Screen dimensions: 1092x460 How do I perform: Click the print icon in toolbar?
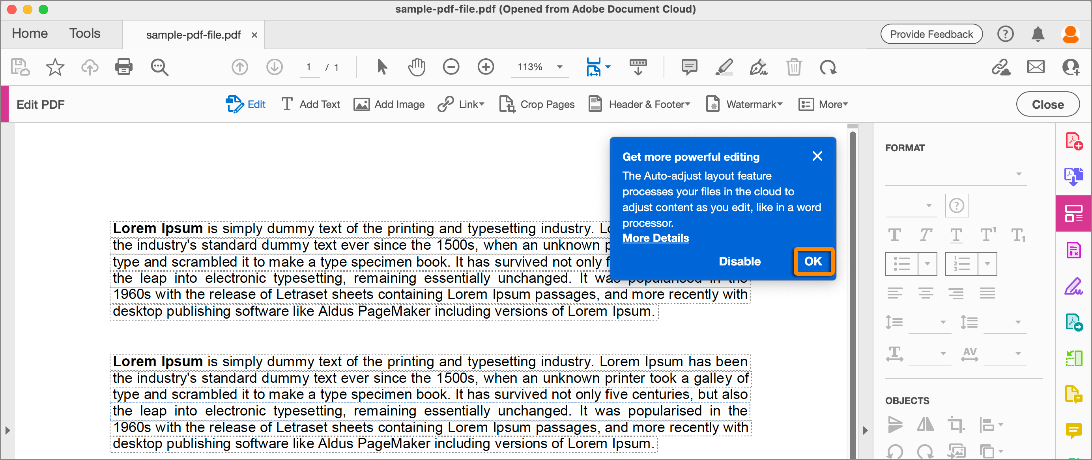[123, 67]
